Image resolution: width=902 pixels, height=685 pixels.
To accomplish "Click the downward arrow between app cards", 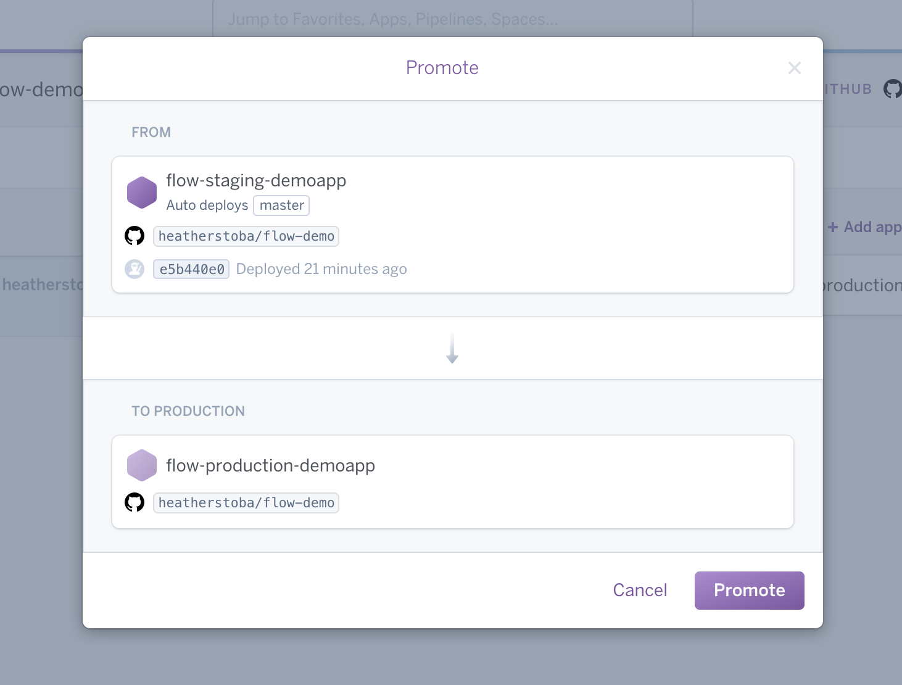I will [452, 349].
